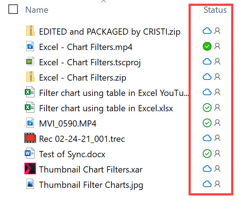Click green check status for Filter chart using table in Excel.xlsx
Image resolution: width=245 pixels, height=217 pixels.
(x=207, y=108)
